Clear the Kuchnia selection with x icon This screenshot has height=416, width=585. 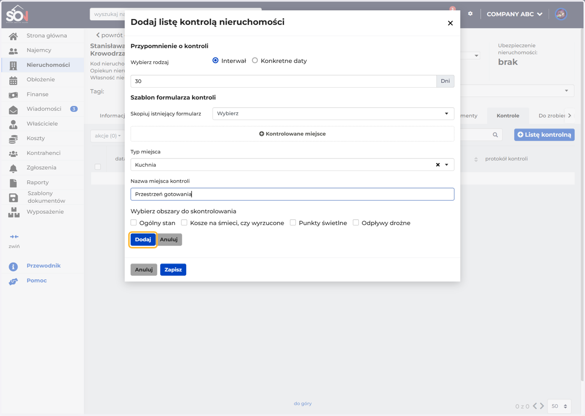tap(438, 165)
